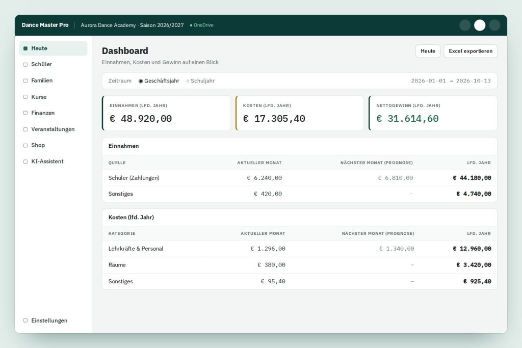Open the Shop section
This screenshot has height=348, width=522.
click(53, 145)
